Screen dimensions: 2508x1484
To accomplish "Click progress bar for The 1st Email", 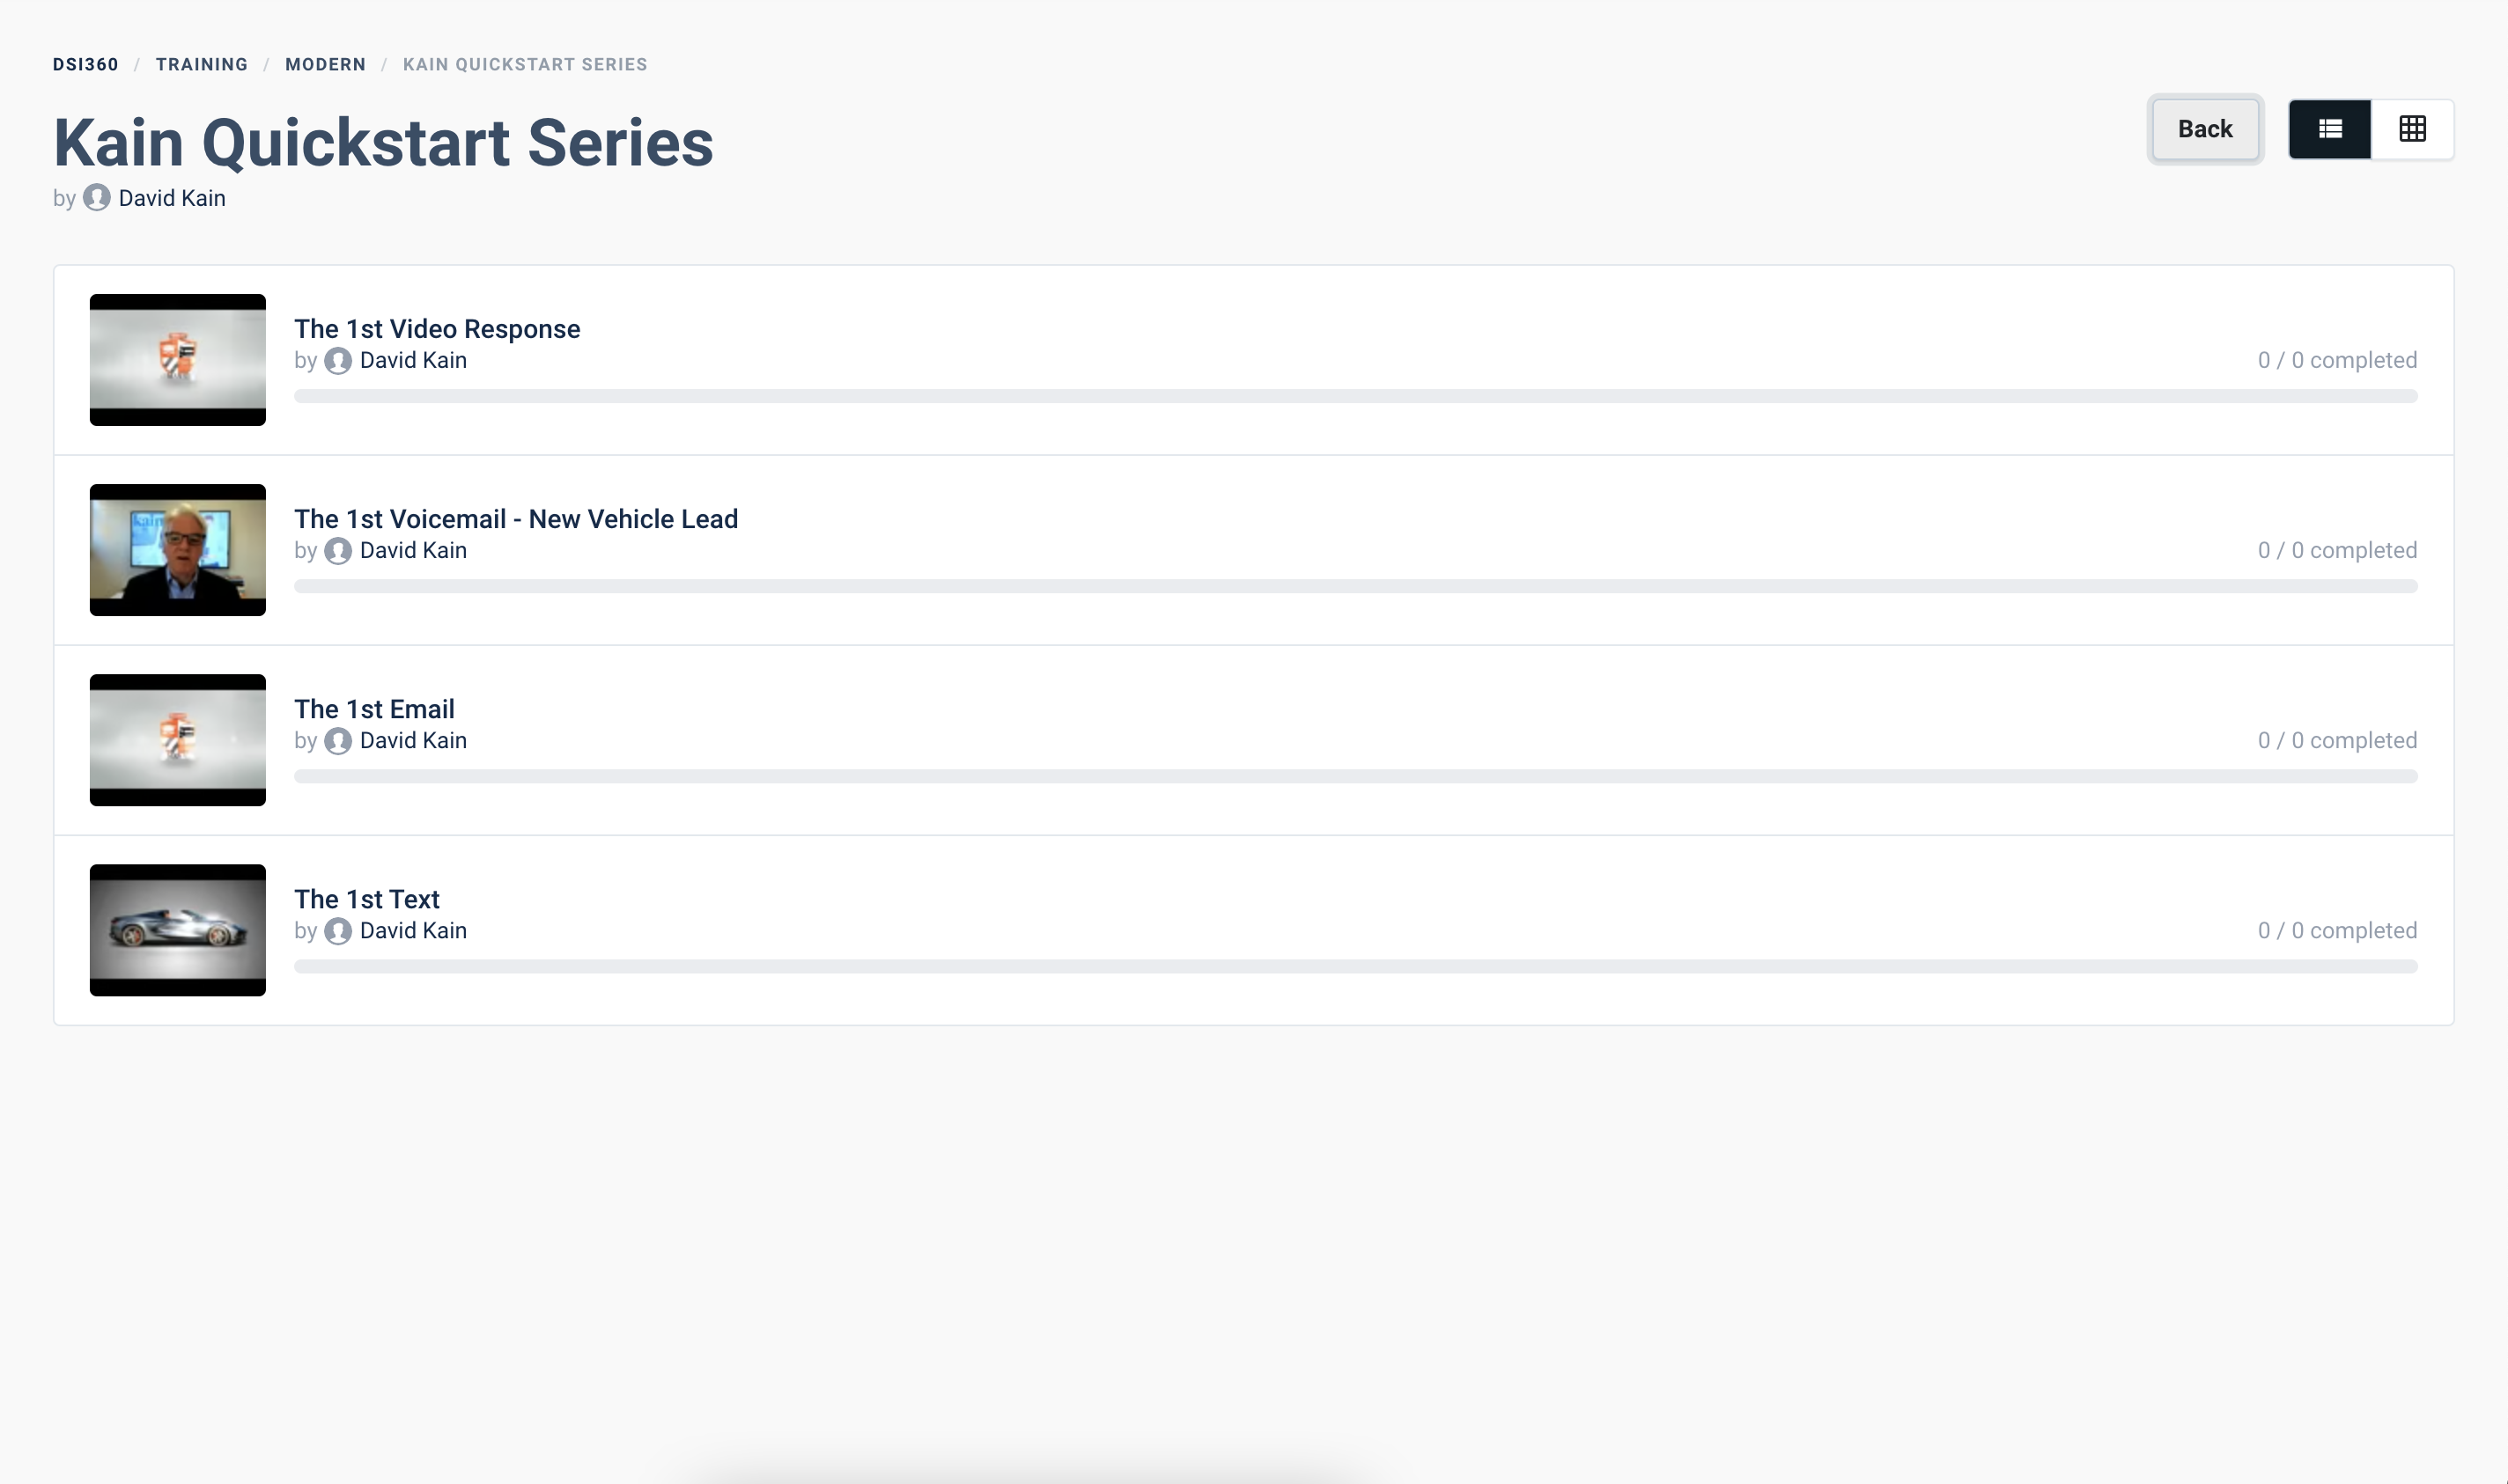I will 1355,776.
